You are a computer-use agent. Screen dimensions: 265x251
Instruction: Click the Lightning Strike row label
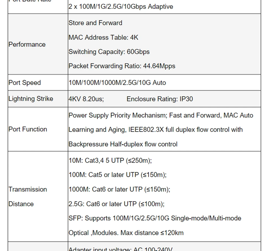pos(31,99)
